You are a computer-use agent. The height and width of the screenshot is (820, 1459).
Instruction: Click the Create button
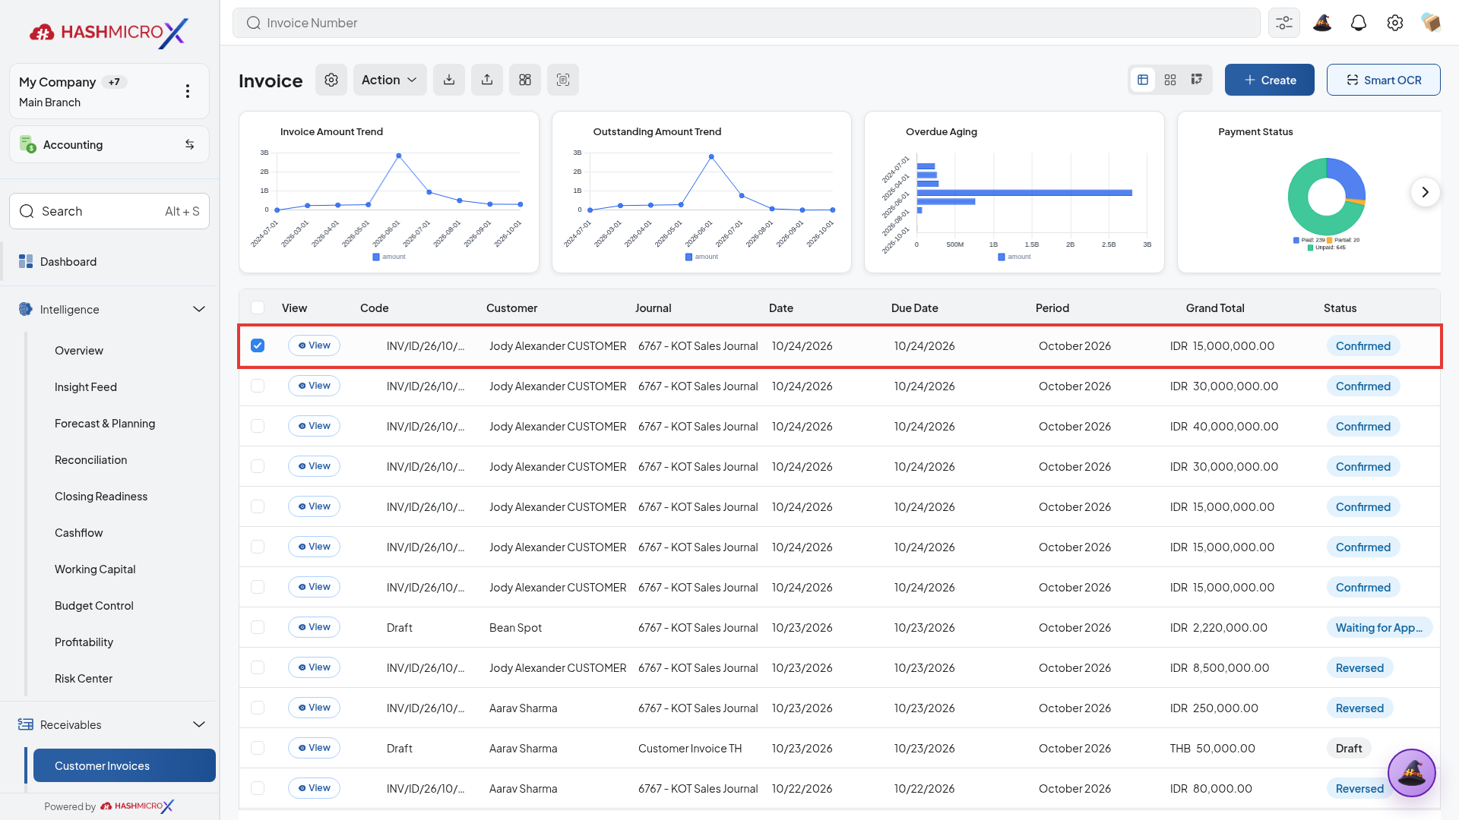[1270, 80]
